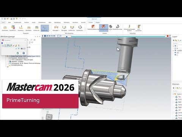Toggle the highlighted tool display option in Simulation

pyautogui.click(x=5, y=46)
